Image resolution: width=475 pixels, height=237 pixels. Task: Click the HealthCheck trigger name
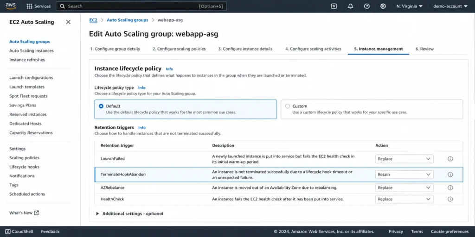pos(112,199)
